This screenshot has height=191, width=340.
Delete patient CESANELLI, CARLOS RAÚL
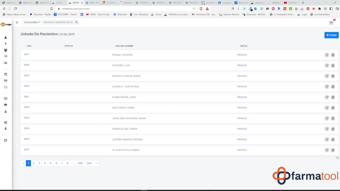(x=333, y=87)
